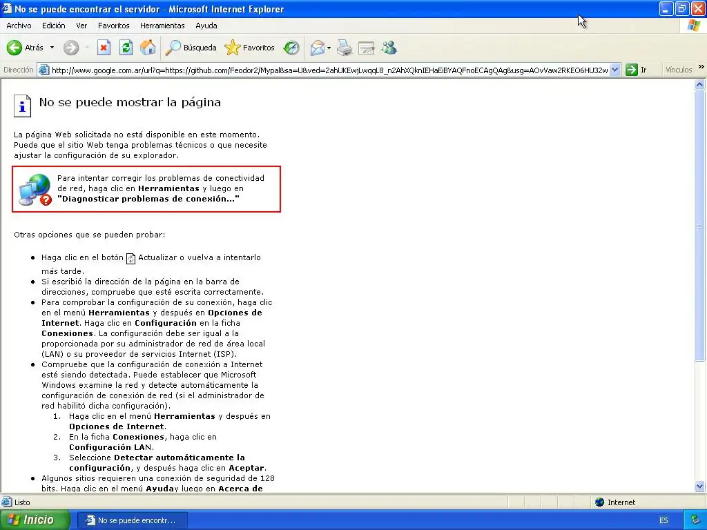Screen dimensions: 707x530
Task: Click the 'Otras opciones que se pueden probar:' text
Action: click(89, 235)
